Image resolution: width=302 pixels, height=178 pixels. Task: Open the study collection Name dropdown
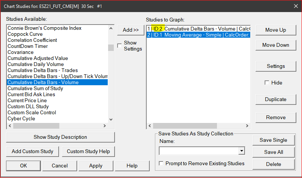(242, 151)
